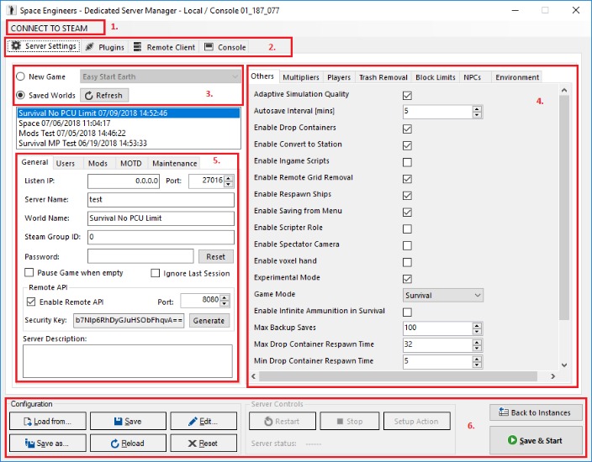
Task: Enable Pause Game when empty
Action: pyautogui.click(x=29, y=273)
